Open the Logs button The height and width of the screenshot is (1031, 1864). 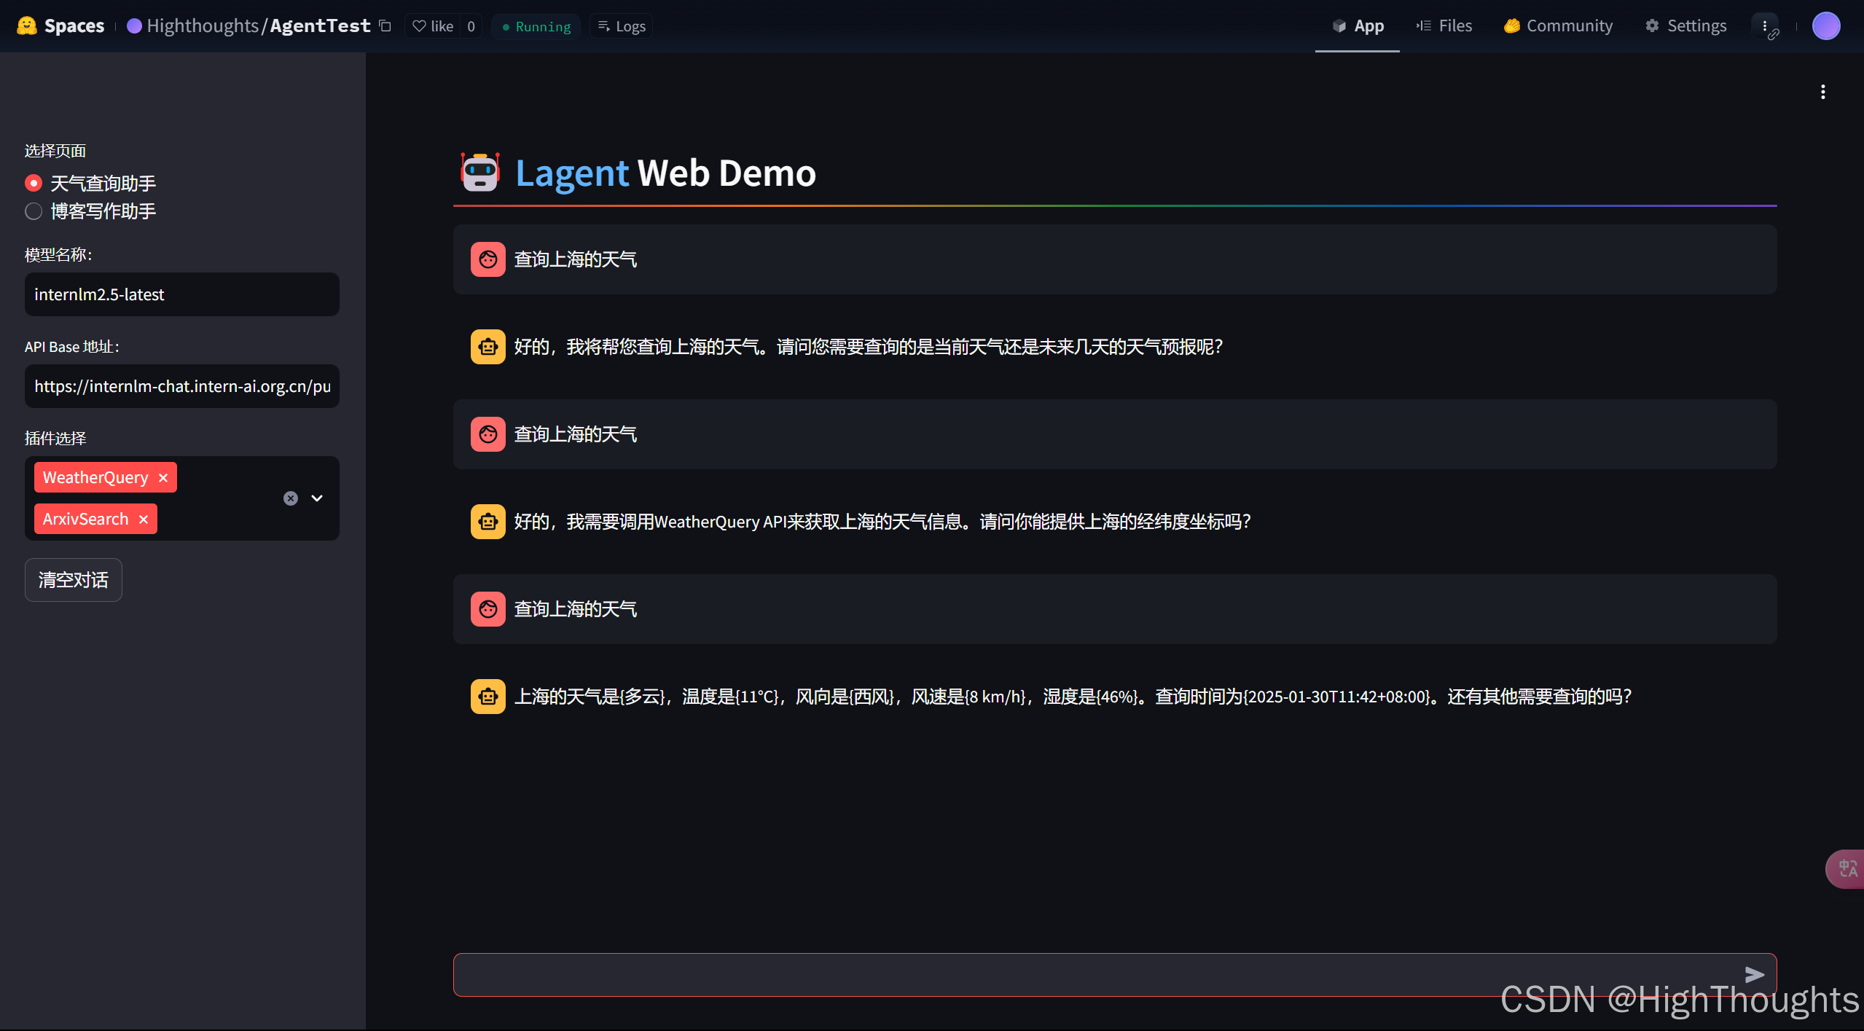click(622, 26)
